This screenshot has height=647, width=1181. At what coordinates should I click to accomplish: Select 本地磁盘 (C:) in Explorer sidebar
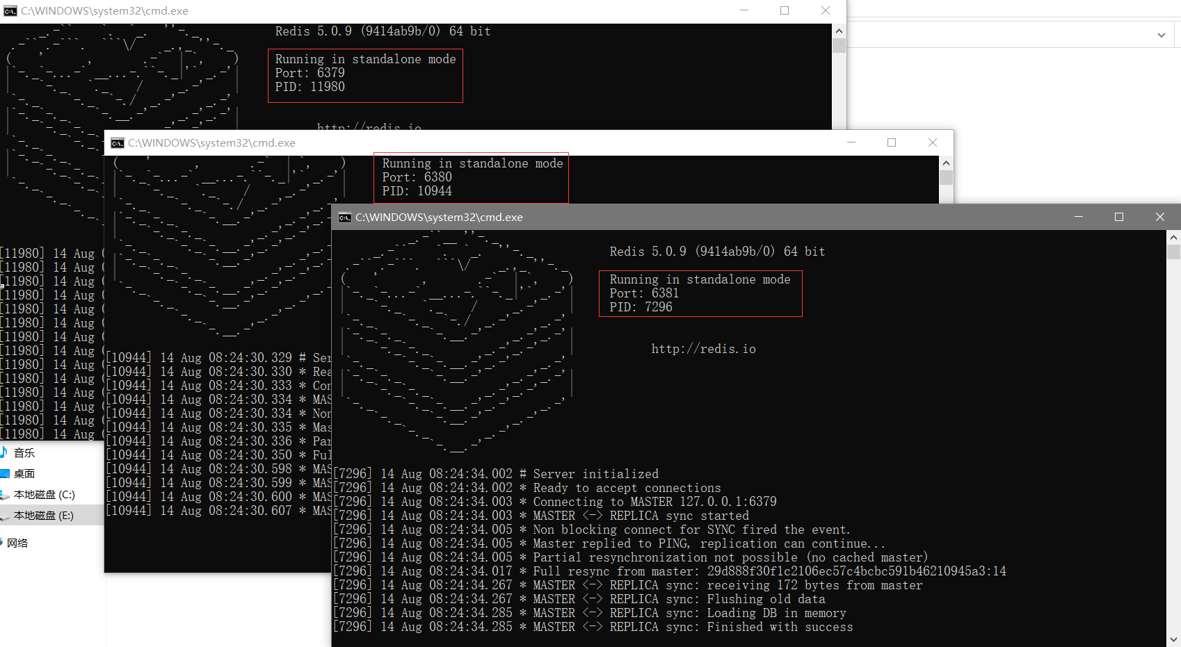click(x=45, y=495)
